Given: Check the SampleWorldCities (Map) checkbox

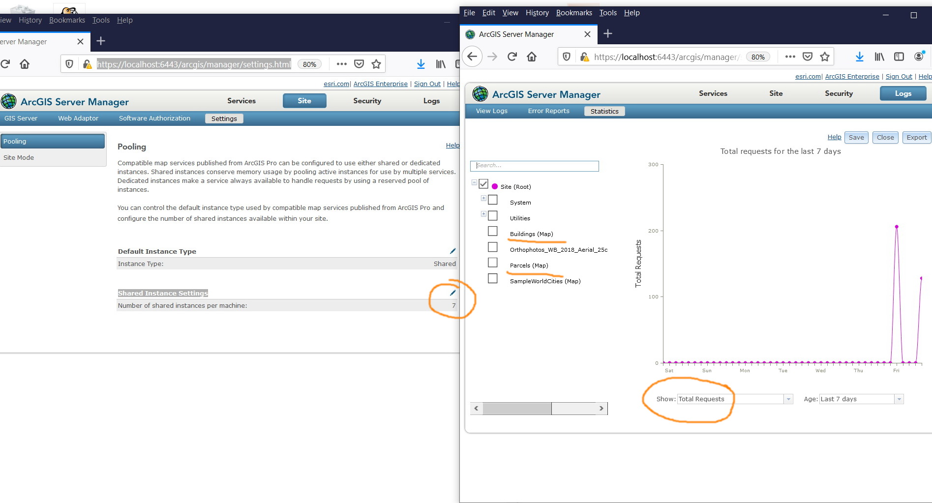Looking at the screenshot, I should (x=493, y=278).
